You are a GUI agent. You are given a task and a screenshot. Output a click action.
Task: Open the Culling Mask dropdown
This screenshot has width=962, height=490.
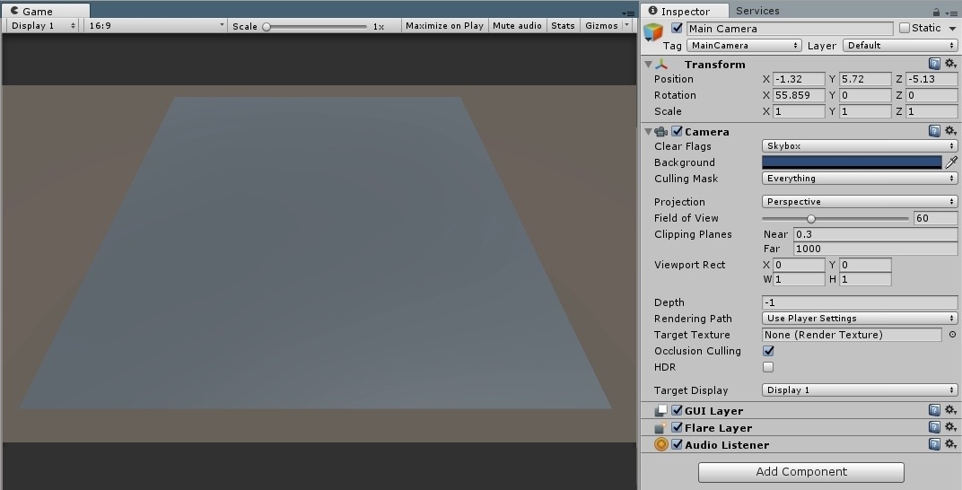click(860, 179)
